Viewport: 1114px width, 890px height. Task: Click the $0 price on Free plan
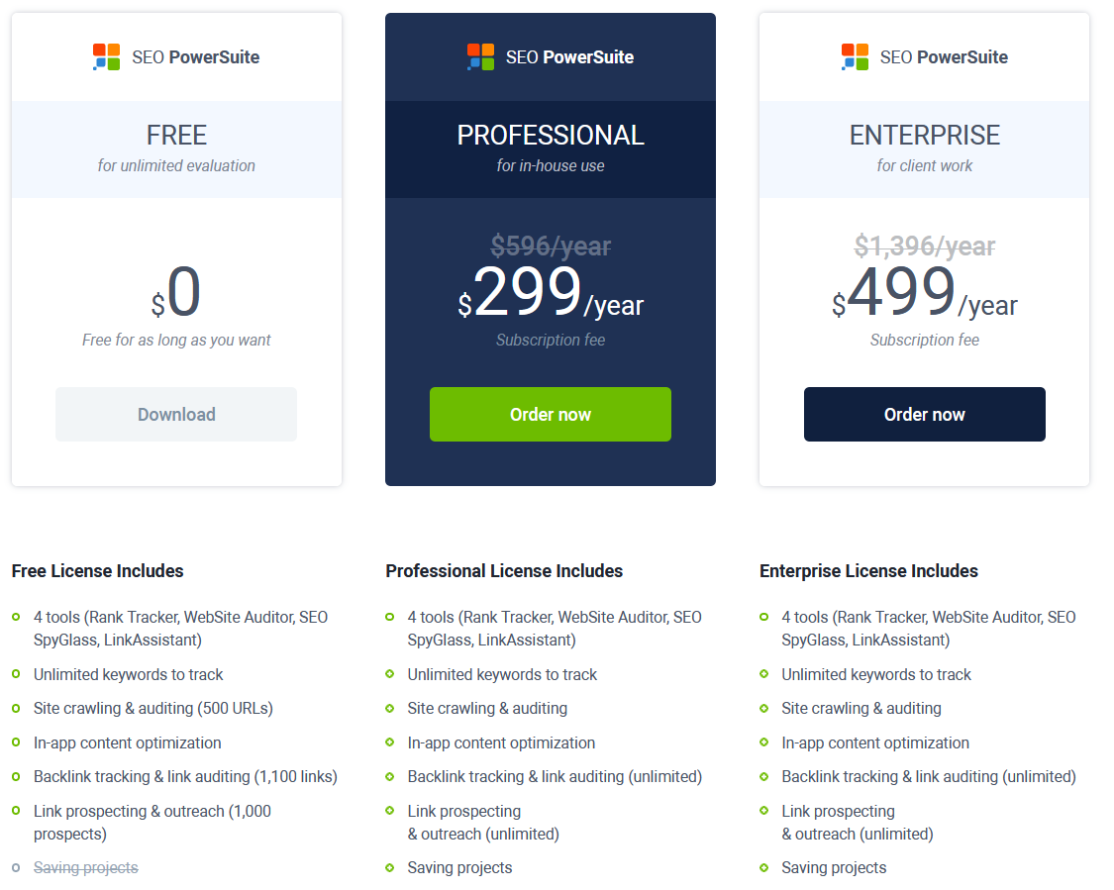(x=176, y=294)
